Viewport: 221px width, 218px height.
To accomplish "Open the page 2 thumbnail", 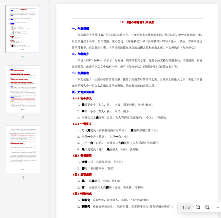I will (23, 89).
